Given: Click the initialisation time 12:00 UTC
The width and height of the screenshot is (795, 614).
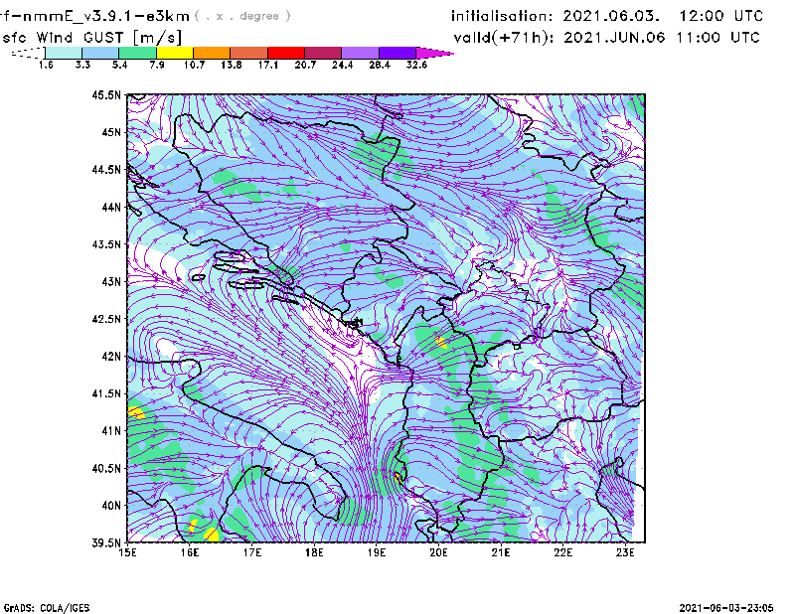Looking at the screenshot, I should tap(721, 16).
